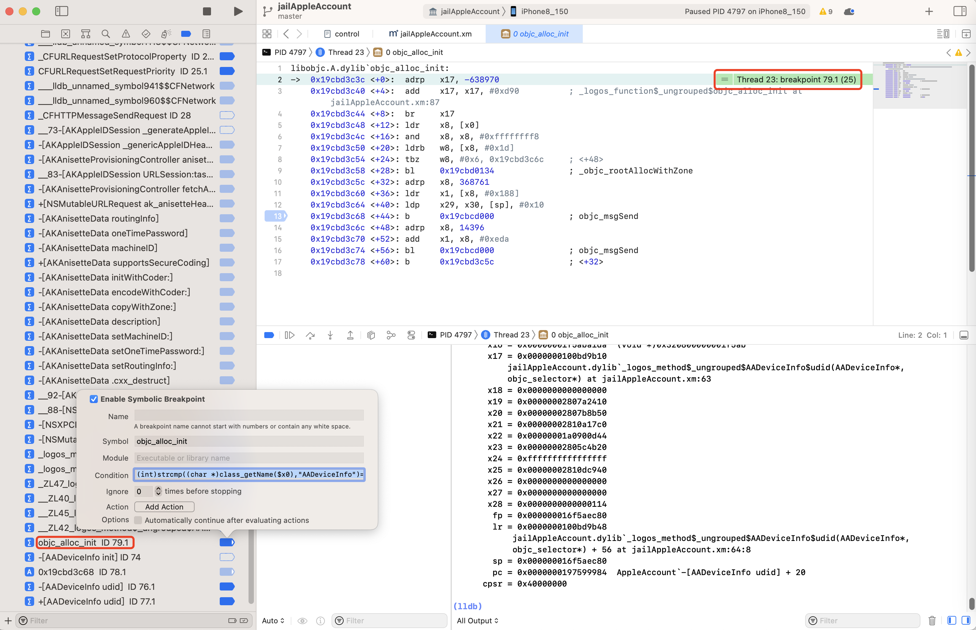Open the find navigator magnifier
This screenshot has width=976, height=630.
tap(106, 34)
